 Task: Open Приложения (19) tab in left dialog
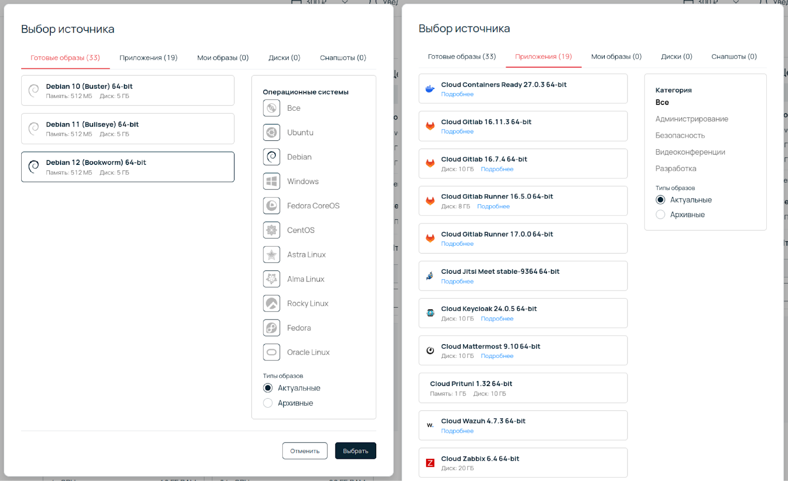(x=148, y=58)
